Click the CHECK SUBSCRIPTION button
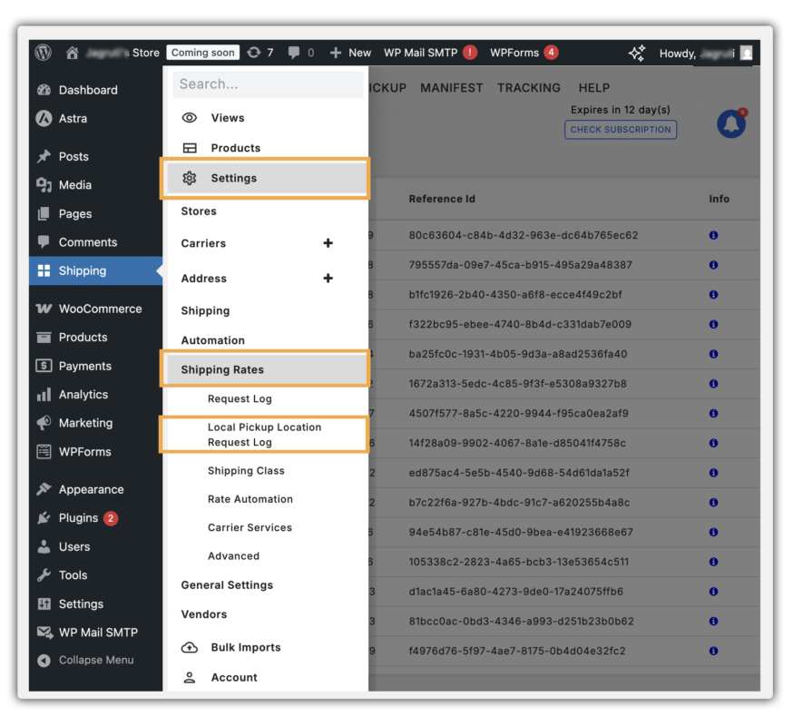This screenshot has height=726, width=793. point(621,130)
